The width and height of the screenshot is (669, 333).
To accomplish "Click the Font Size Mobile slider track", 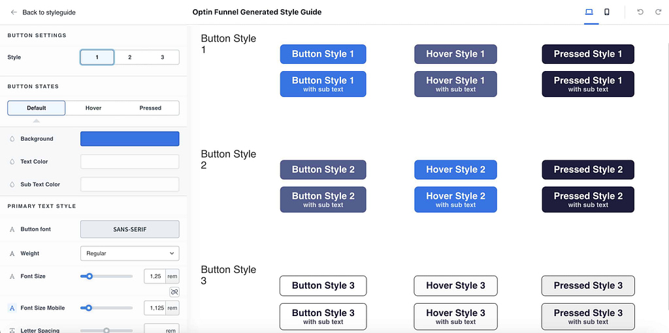I will tap(106, 308).
